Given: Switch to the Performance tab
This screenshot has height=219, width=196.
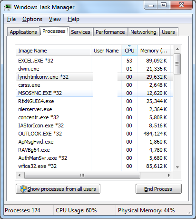Looking at the screenshot, I should tap(110, 32).
